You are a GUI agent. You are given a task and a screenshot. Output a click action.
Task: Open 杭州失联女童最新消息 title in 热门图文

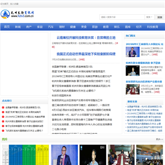pyautogui.click(x=143, y=63)
